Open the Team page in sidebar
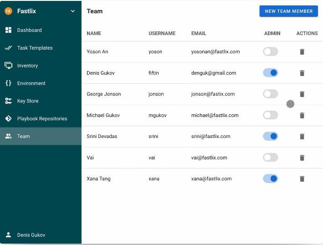The image size is (323, 245). [41, 136]
